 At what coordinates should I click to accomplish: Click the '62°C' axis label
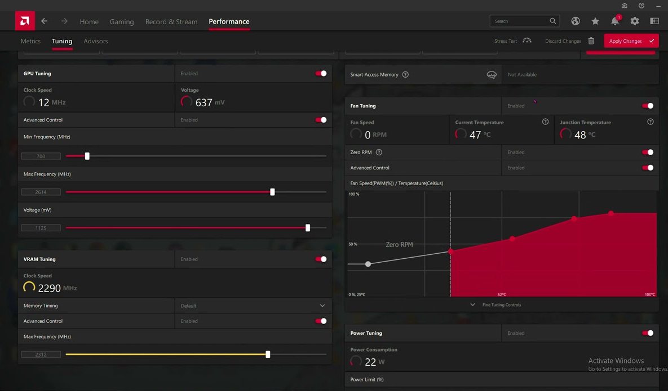(x=502, y=294)
